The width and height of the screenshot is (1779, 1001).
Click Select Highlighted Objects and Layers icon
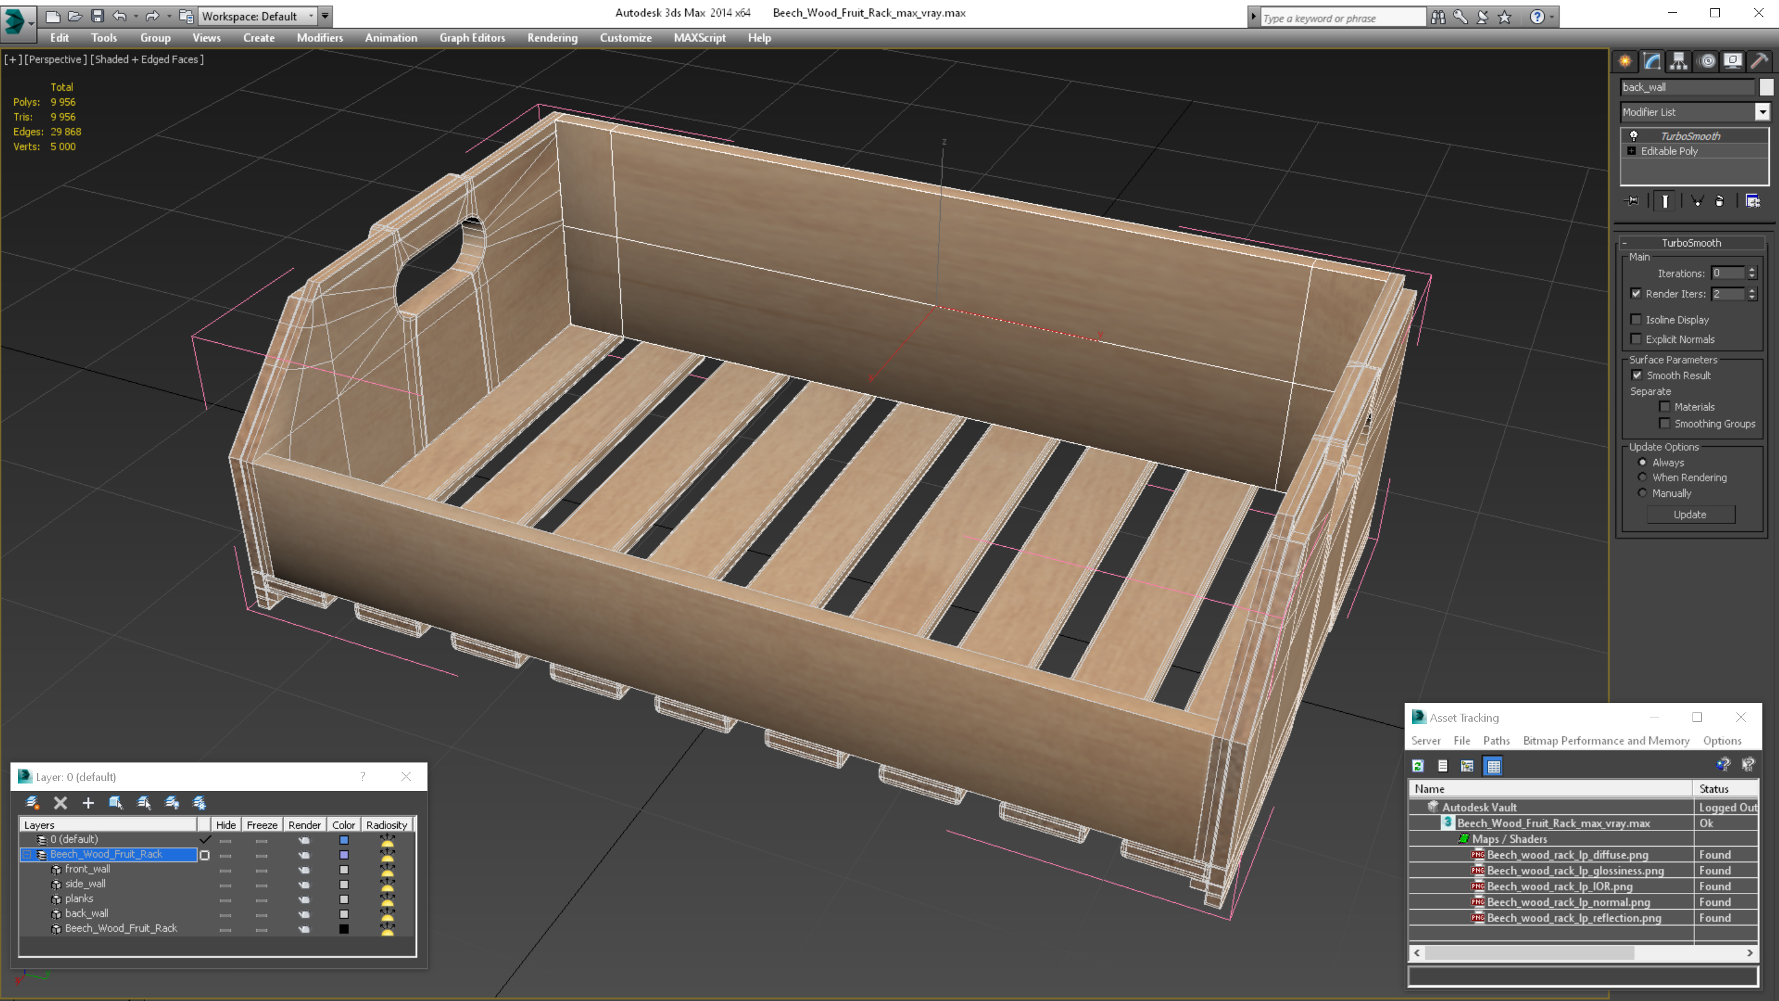coord(116,803)
